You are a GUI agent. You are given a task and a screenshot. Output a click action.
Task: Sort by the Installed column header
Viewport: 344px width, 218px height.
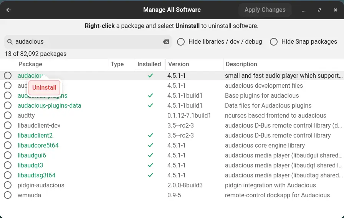(x=150, y=64)
